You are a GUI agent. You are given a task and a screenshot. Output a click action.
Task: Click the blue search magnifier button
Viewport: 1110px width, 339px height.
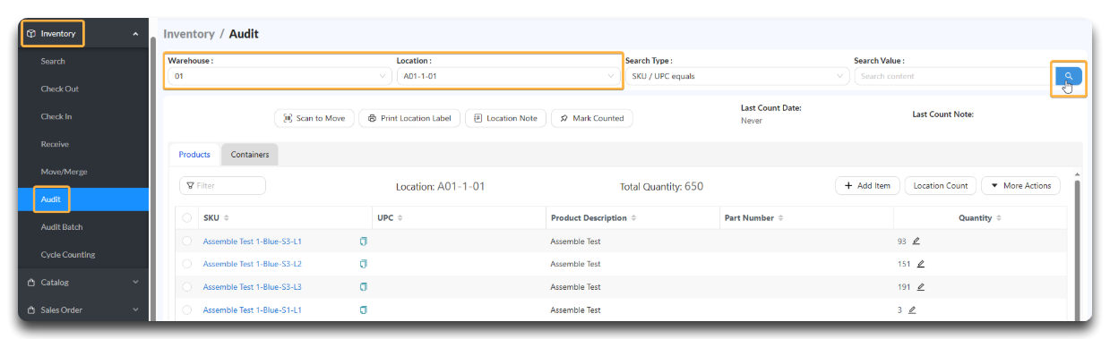click(x=1068, y=76)
